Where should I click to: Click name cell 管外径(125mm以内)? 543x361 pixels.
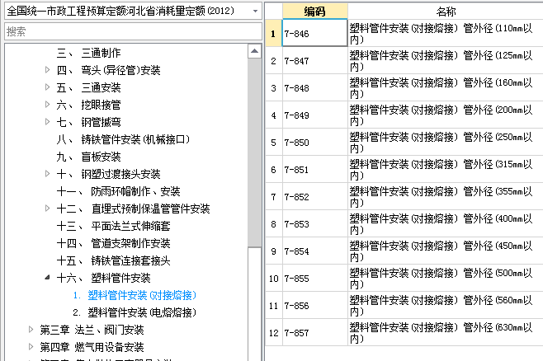(x=446, y=60)
